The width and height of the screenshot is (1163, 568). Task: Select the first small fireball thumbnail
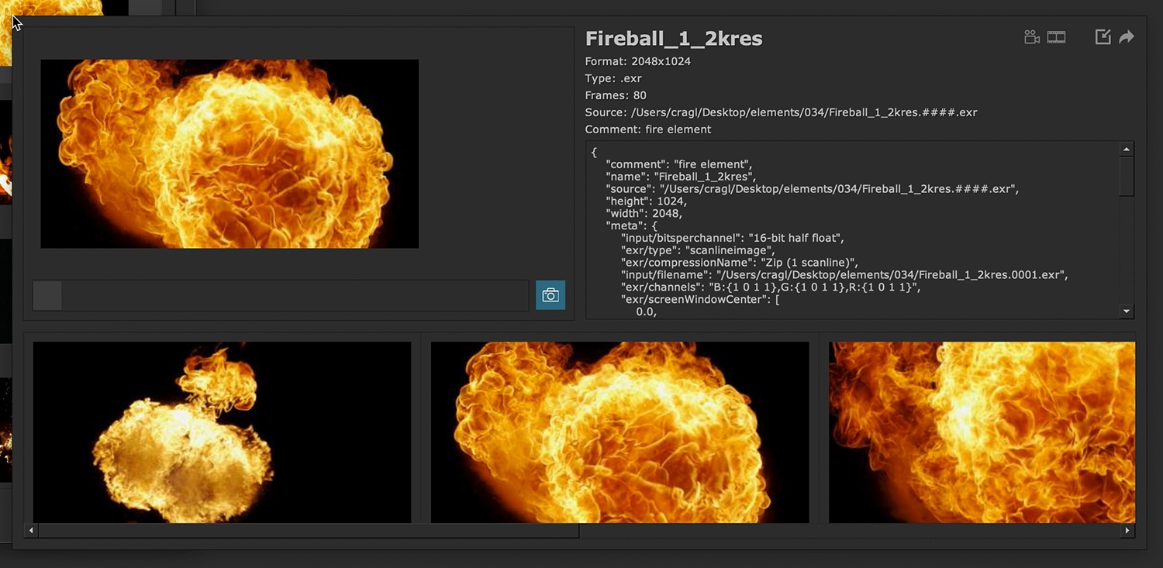pyautogui.click(x=222, y=432)
